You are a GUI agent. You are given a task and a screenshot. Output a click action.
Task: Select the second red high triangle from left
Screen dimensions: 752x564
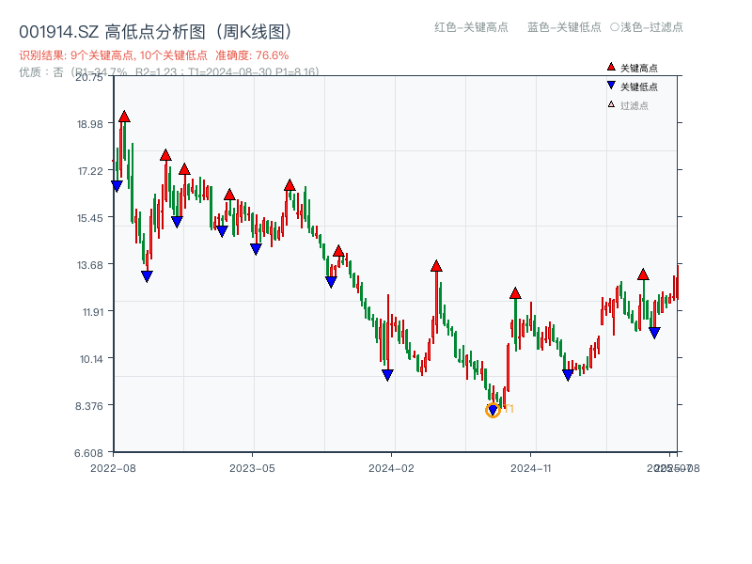point(165,155)
